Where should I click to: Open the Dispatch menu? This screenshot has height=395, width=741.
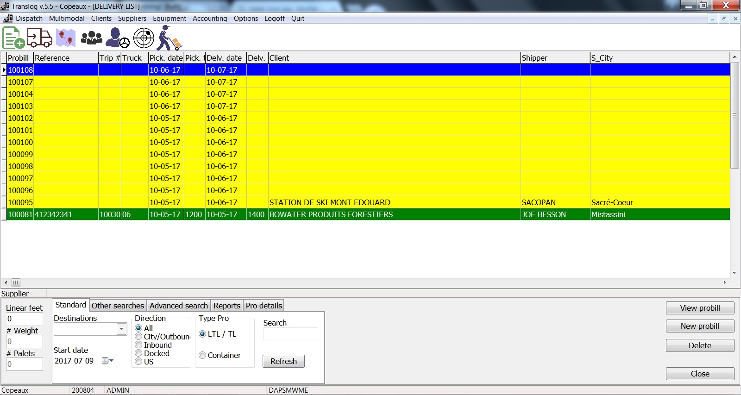29,19
